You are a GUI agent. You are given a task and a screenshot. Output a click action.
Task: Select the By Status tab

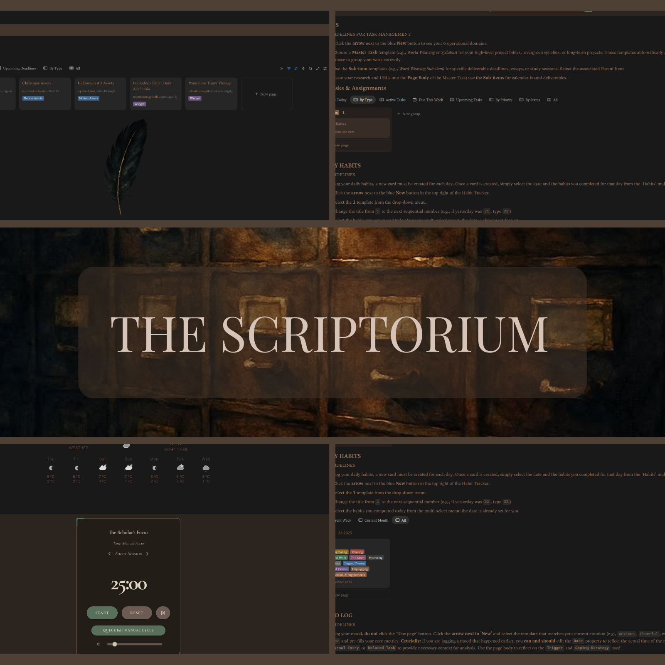point(530,100)
